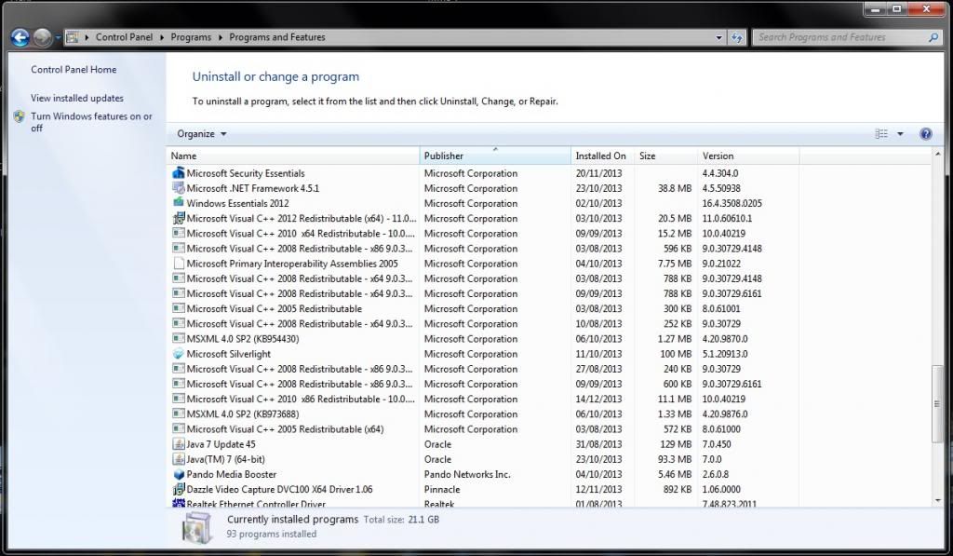Click Pando Media Booster icon

click(178, 474)
